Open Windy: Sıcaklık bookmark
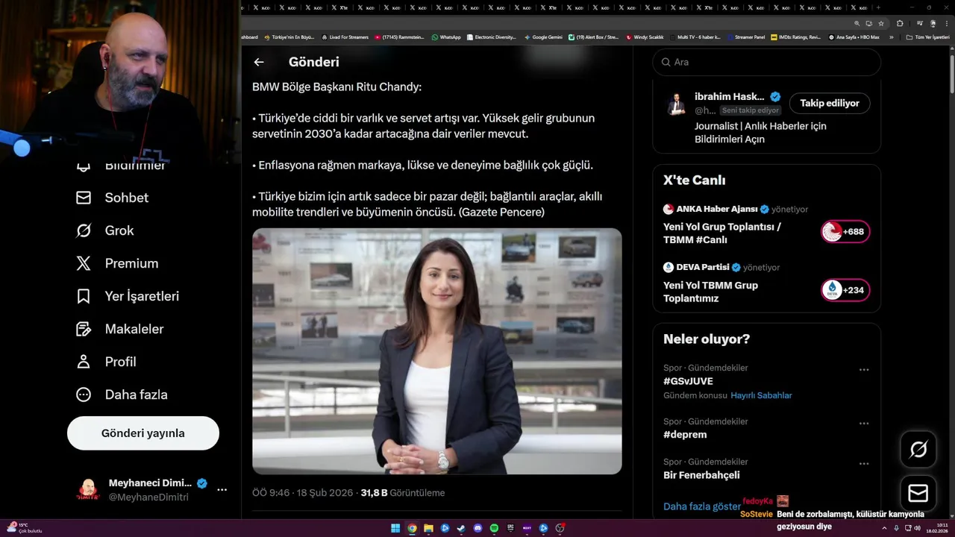 pyautogui.click(x=645, y=37)
